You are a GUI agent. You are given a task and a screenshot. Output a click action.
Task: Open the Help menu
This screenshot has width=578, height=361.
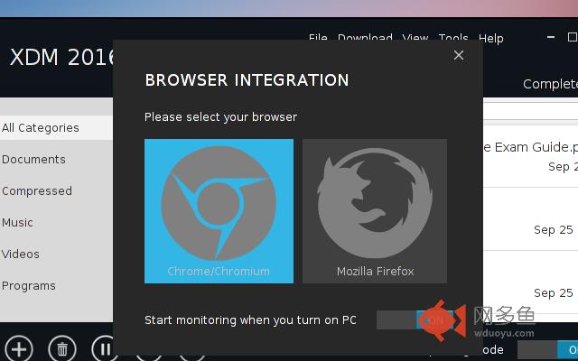(x=490, y=38)
